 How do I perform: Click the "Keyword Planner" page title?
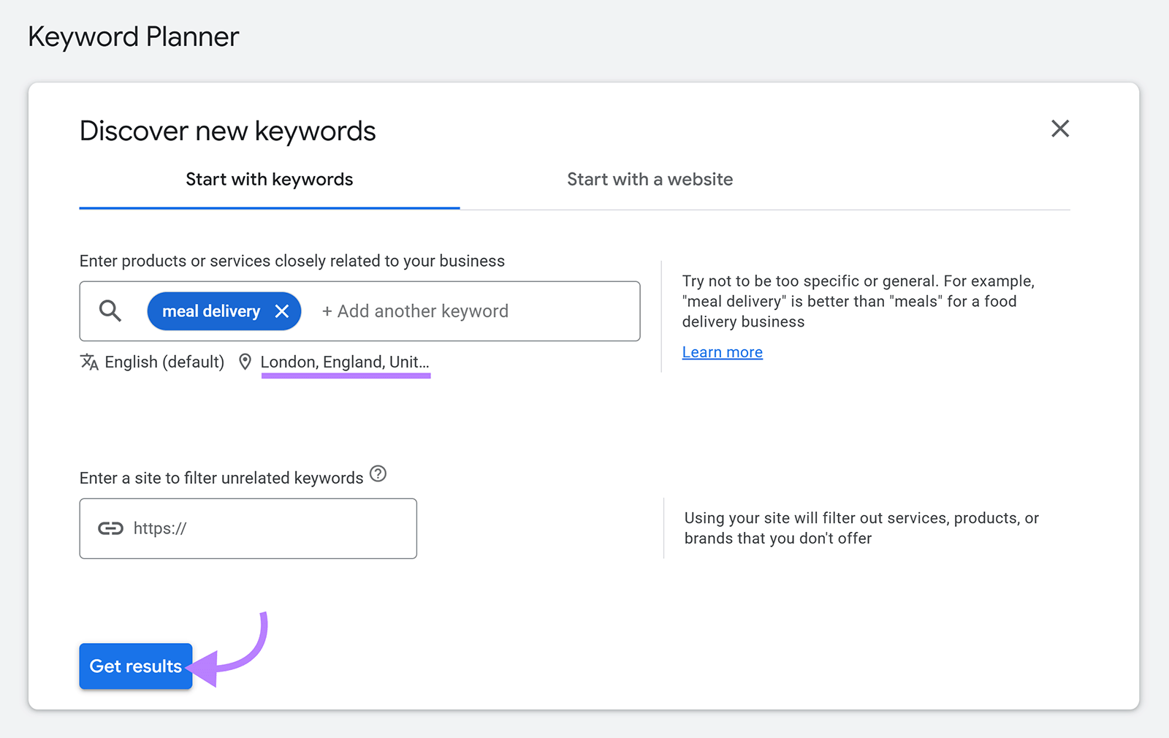pyautogui.click(x=133, y=37)
